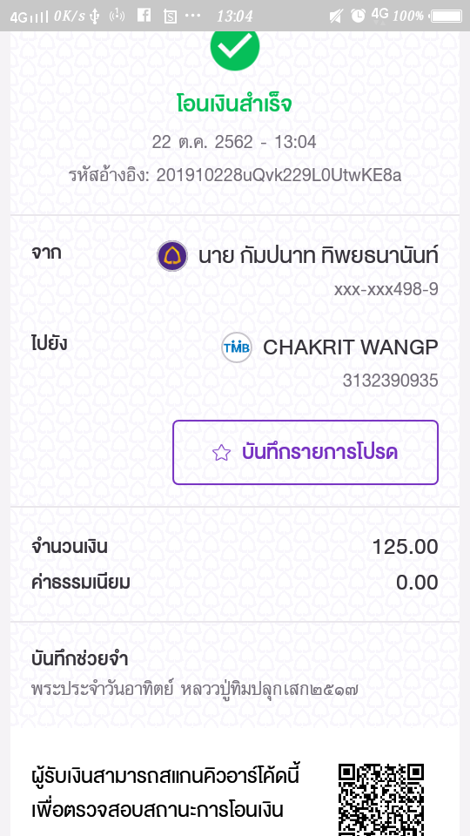Tap the USB connection status icon
The image size is (470, 836).
click(x=95, y=17)
